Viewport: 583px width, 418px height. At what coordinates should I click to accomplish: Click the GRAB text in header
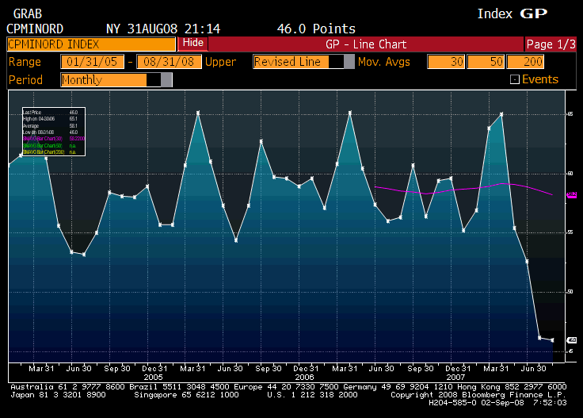click(28, 14)
